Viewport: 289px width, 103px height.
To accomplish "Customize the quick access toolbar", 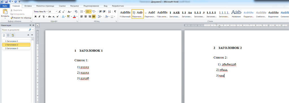I will pyautogui.click(x=19, y=2).
